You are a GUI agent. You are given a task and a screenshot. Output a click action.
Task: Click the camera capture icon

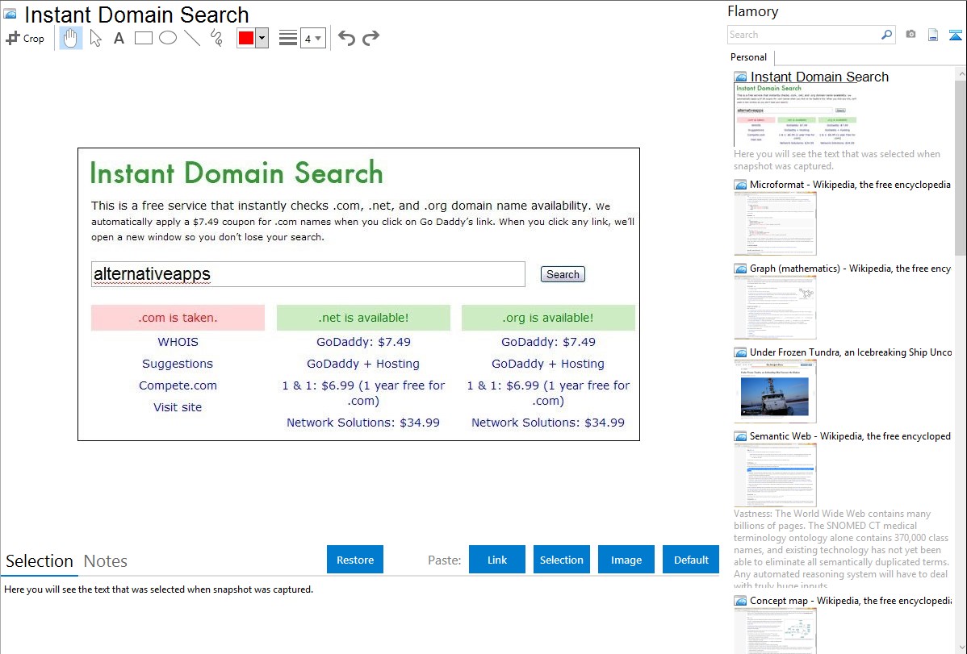(910, 35)
